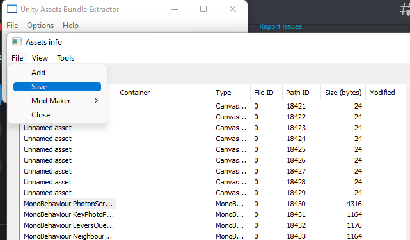Image resolution: width=410 pixels, height=240 pixels.
Task: Click the size value 1176
Action: coord(354,225)
